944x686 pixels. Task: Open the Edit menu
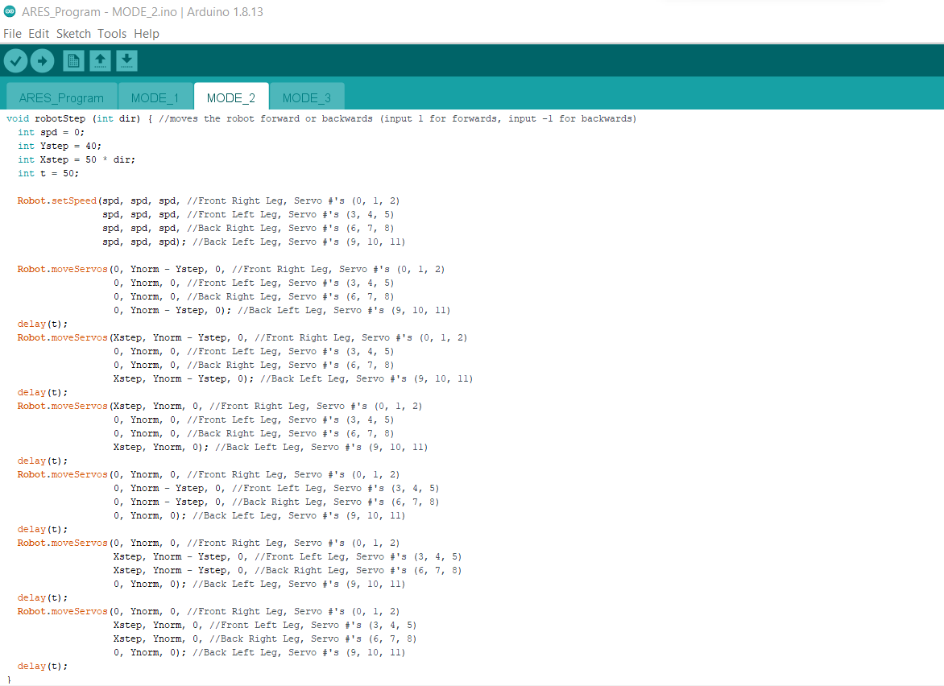point(38,34)
